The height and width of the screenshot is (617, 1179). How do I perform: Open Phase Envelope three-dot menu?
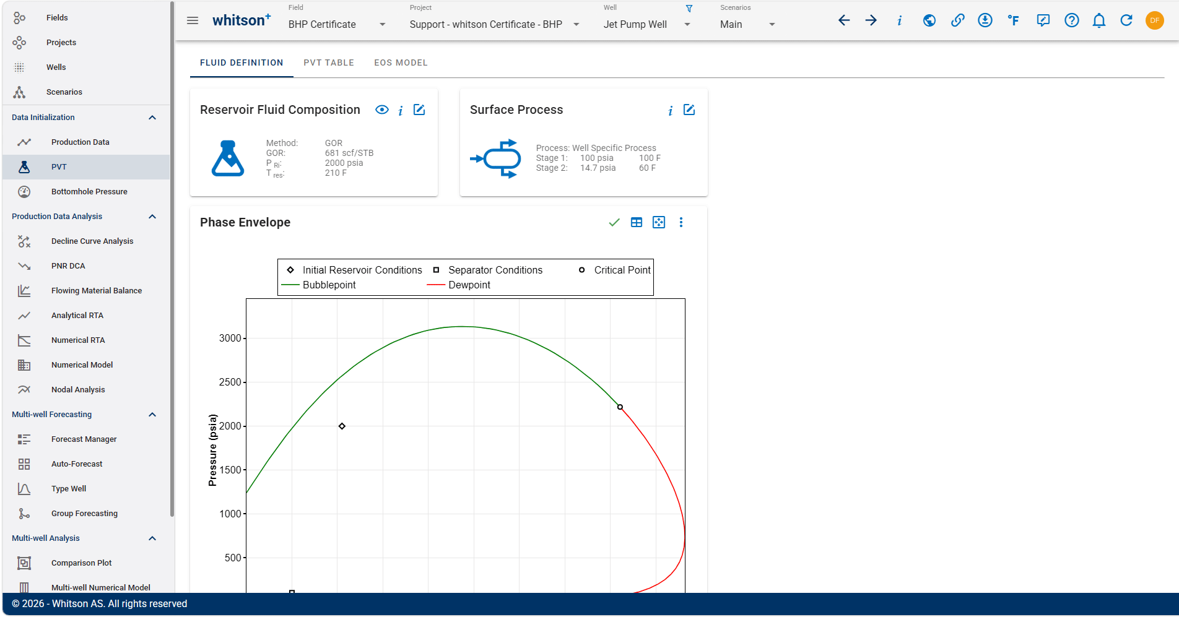pos(681,222)
